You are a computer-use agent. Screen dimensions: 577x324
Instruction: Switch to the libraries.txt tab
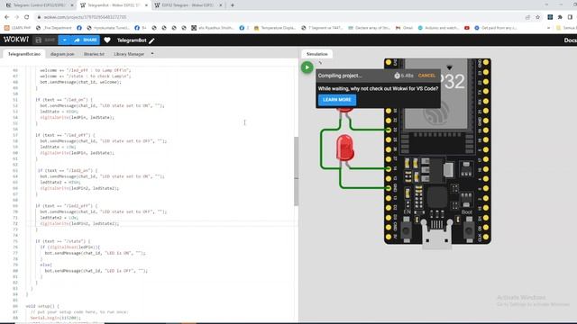point(94,54)
